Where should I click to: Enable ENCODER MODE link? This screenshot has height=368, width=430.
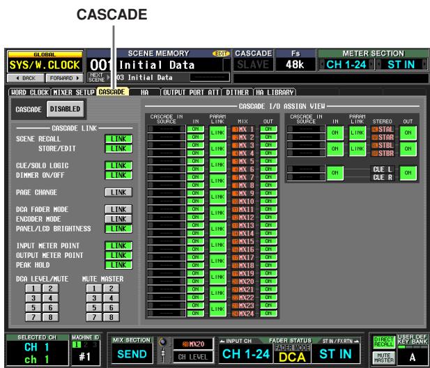point(118,219)
